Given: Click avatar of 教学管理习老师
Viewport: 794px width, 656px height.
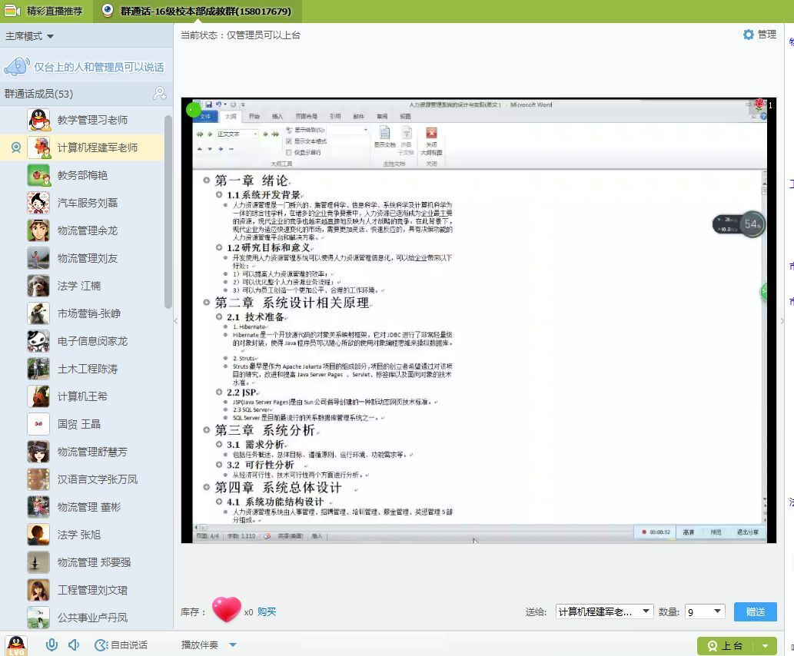Looking at the screenshot, I should tap(38, 120).
